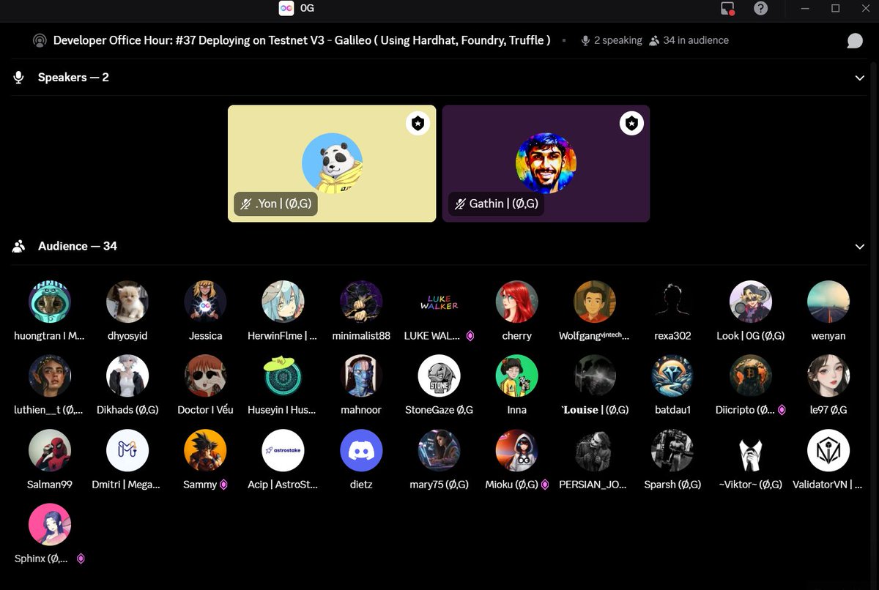Click the help question mark icon
This screenshot has height=590, width=879.
point(761,9)
